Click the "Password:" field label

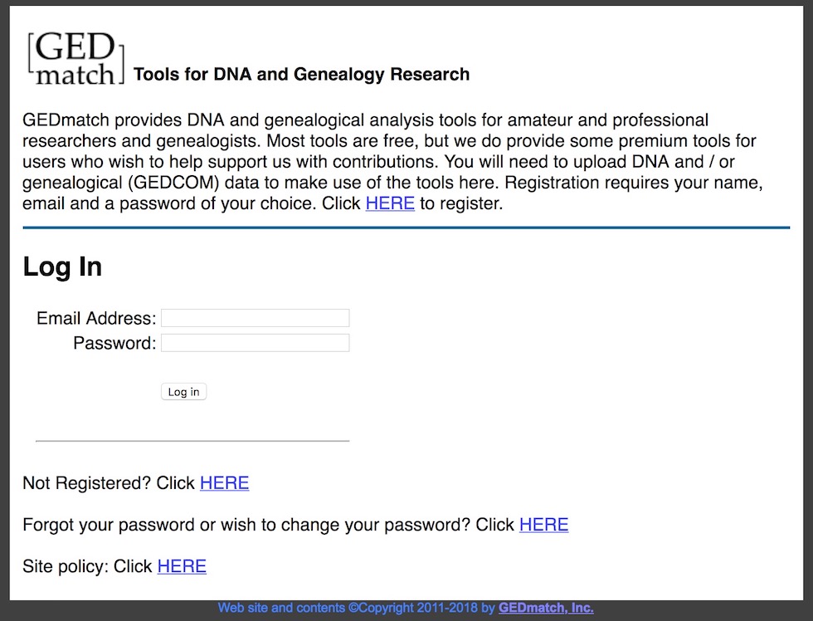(x=114, y=343)
